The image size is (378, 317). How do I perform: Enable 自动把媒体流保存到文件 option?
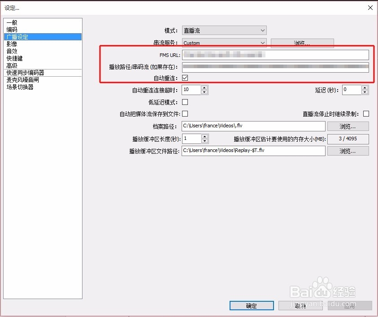[185, 114]
